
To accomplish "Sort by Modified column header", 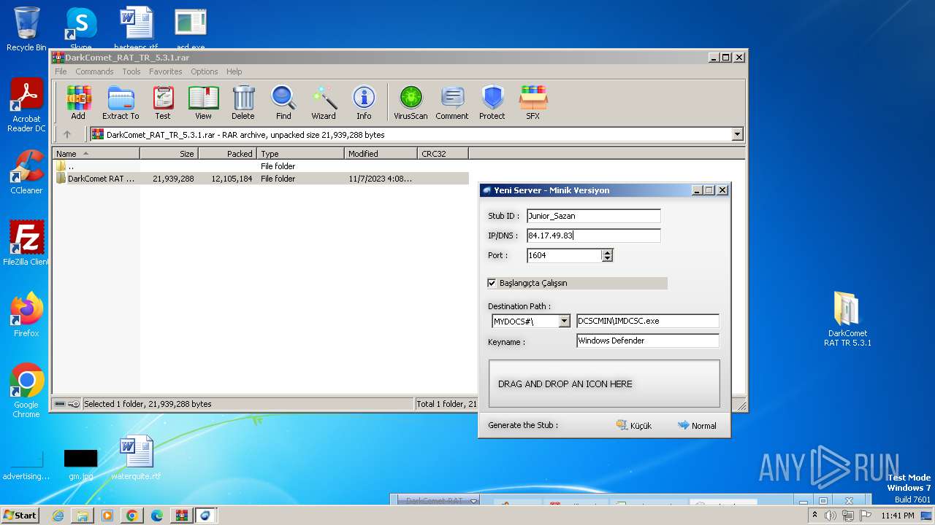I will [x=381, y=154].
